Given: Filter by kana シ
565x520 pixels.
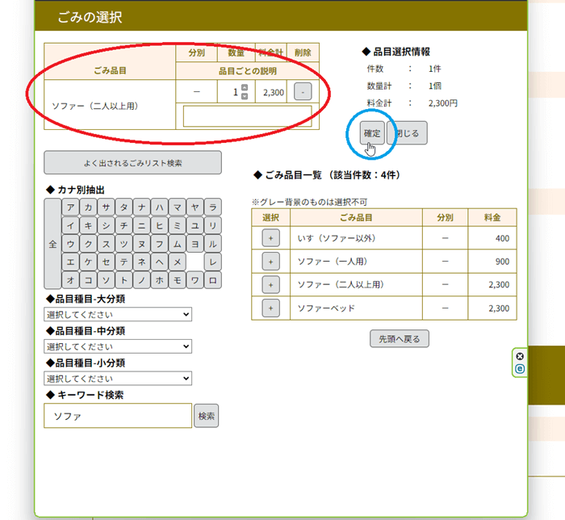Looking at the screenshot, I should pyautogui.click(x=106, y=225).
